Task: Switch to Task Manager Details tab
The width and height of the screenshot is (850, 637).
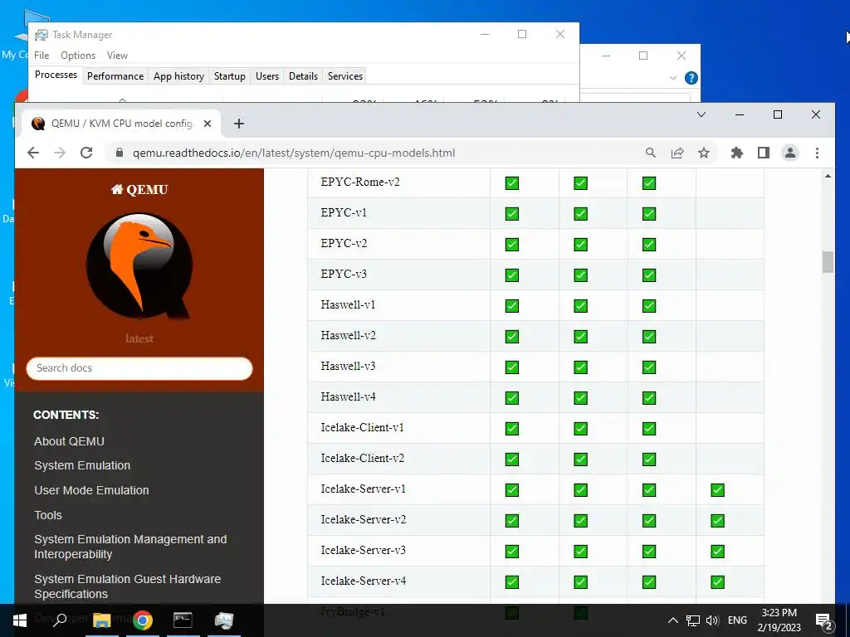Action: (303, 76)
